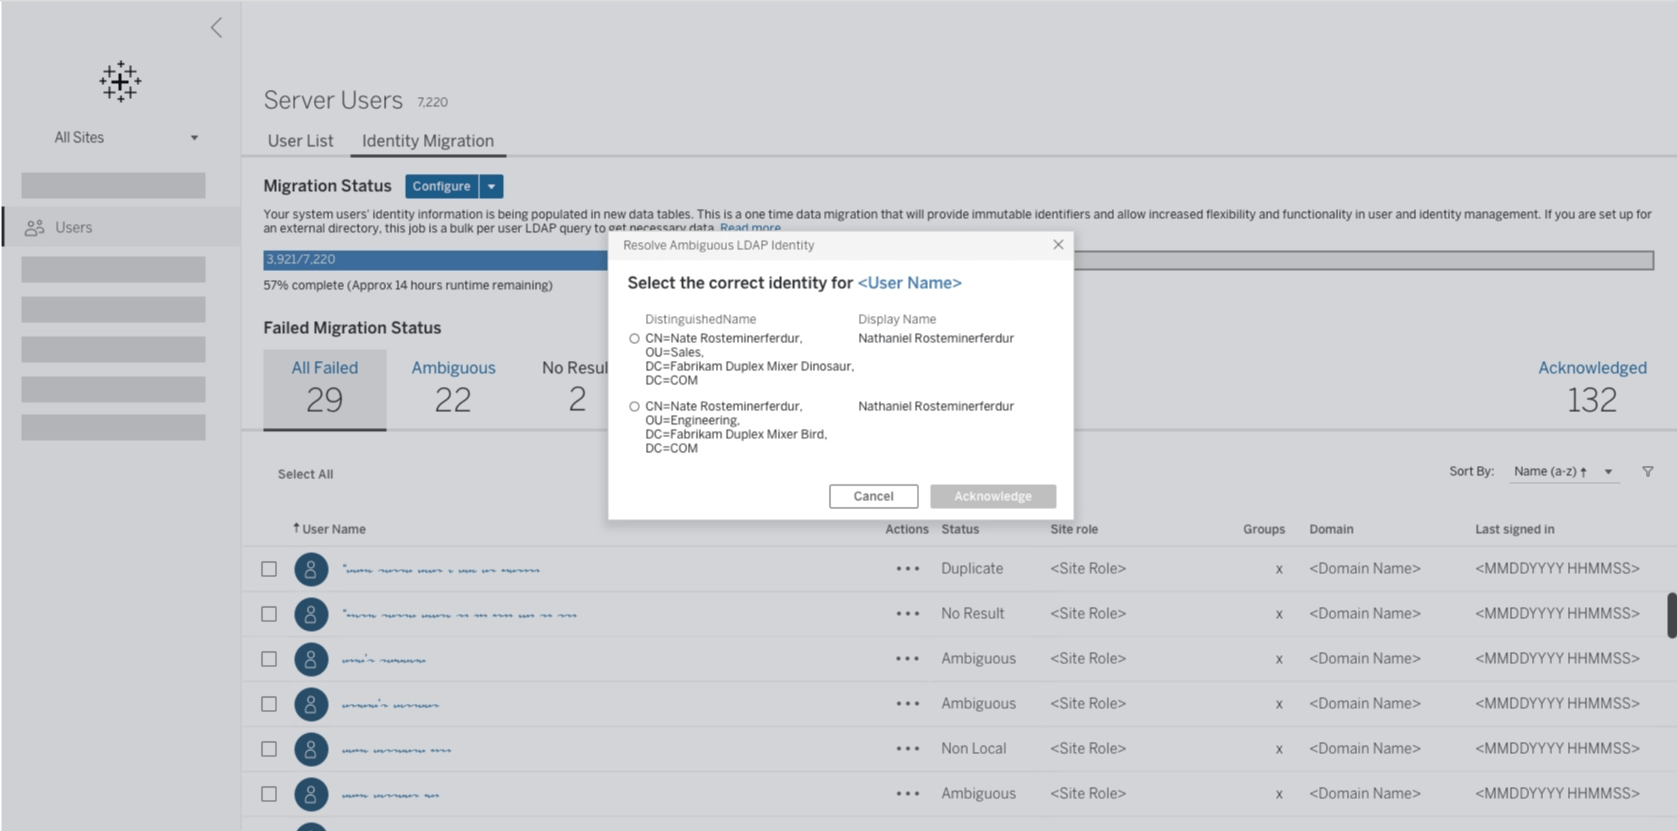Open actions menu for the No Result user

point(907,614)
